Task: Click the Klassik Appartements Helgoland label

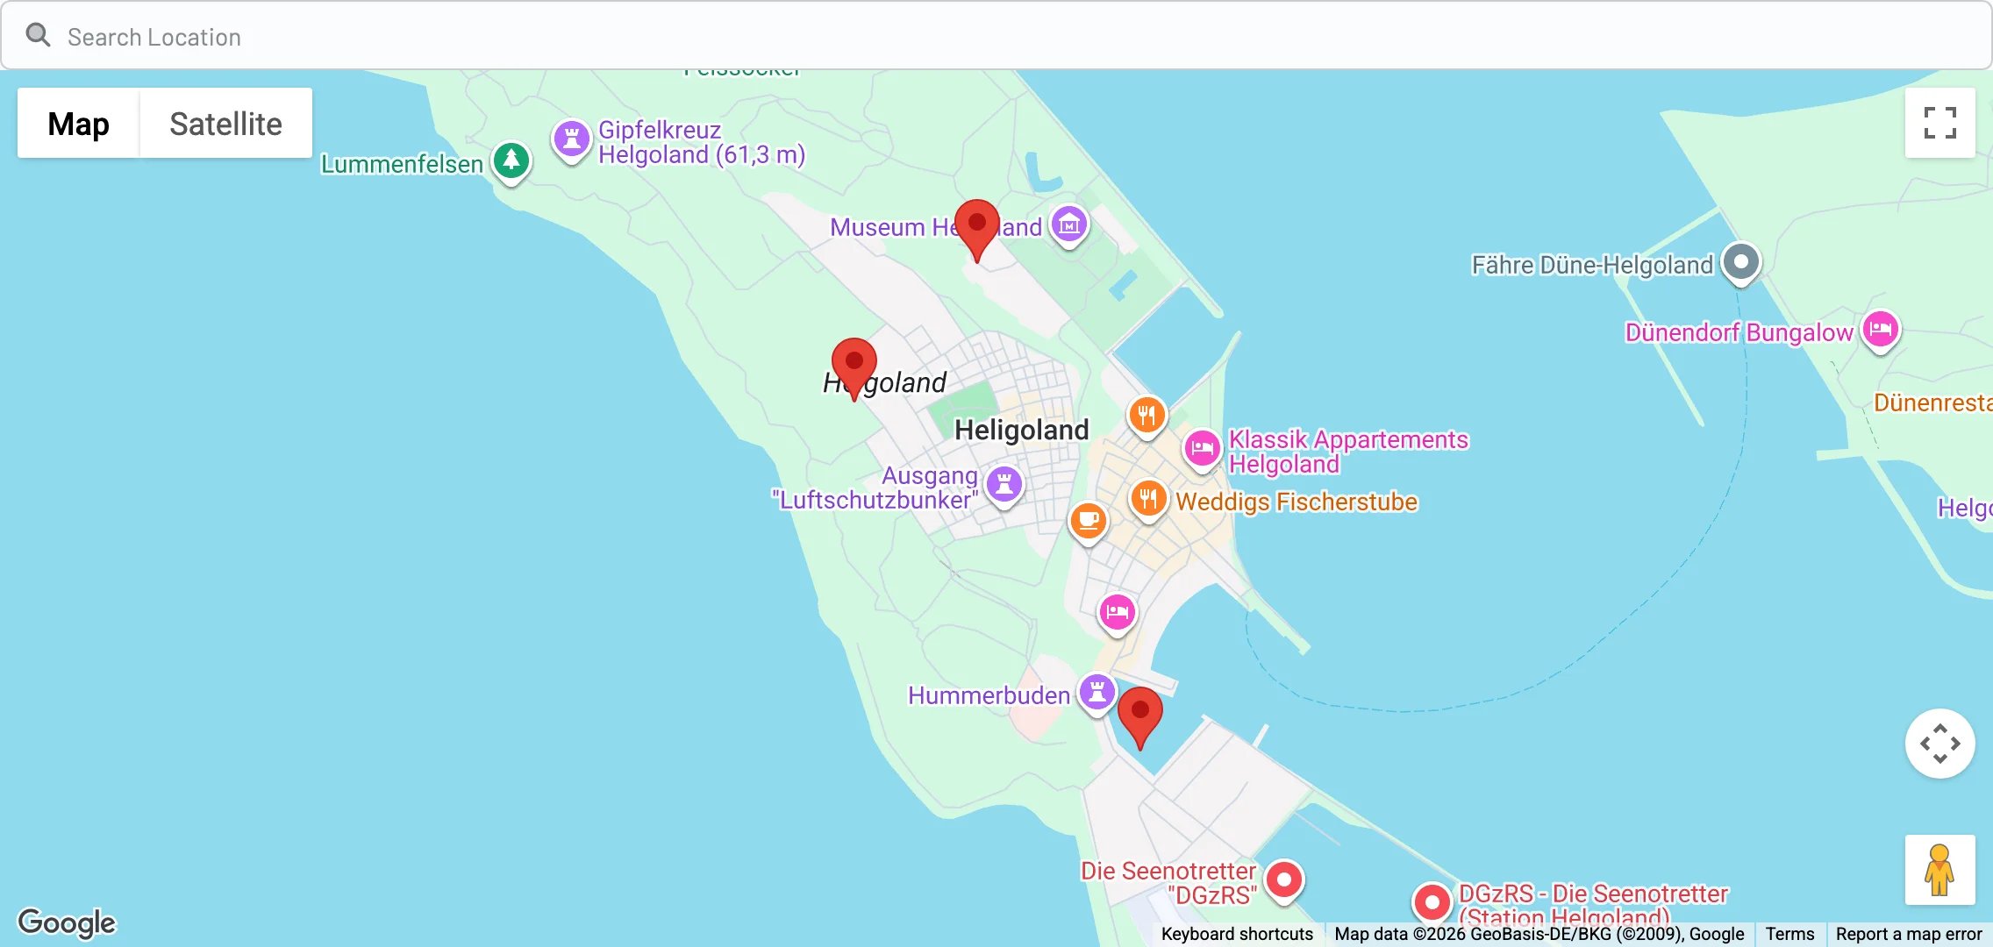Action: 1348,452
